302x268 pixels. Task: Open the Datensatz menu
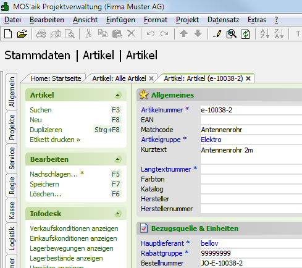tap(224, 20)
